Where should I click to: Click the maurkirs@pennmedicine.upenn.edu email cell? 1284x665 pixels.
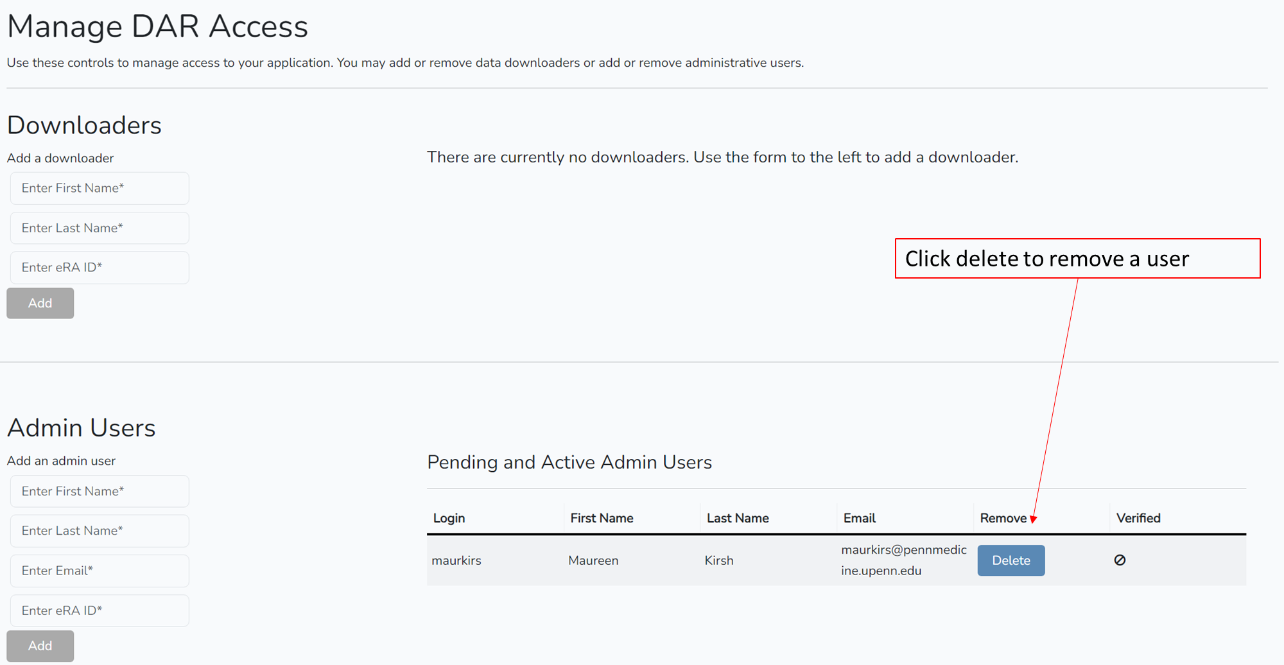click(903, 560)
